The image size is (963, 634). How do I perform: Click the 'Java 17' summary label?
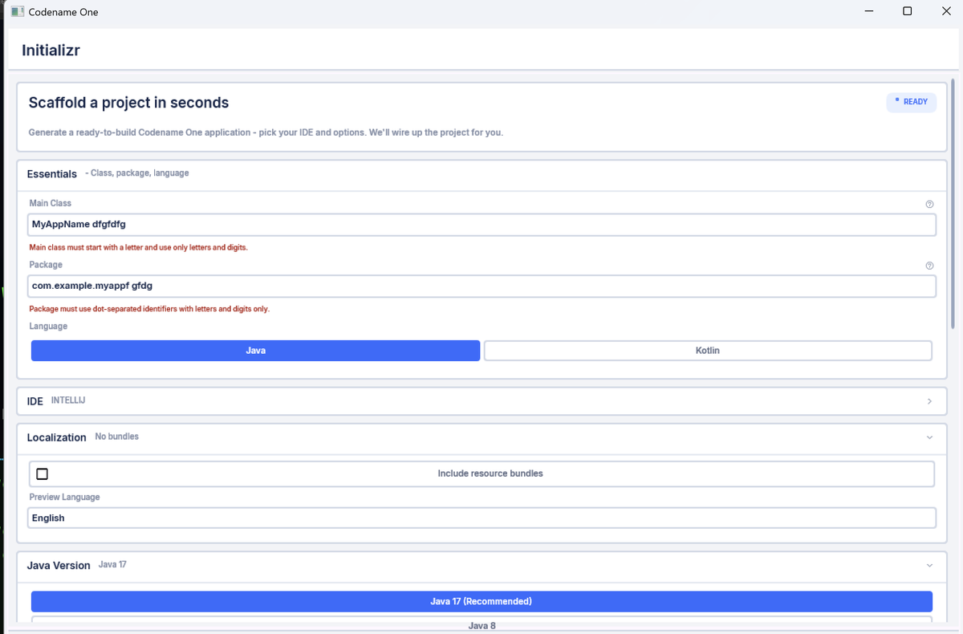pos(112,565)
